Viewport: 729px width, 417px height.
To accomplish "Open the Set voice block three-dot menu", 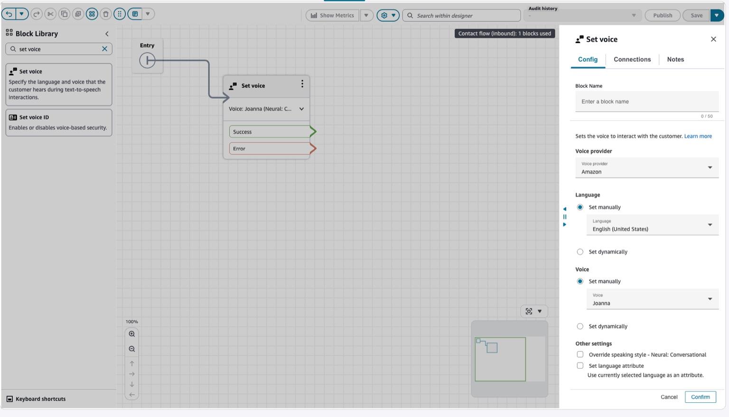I will click(x=302, y=84).
